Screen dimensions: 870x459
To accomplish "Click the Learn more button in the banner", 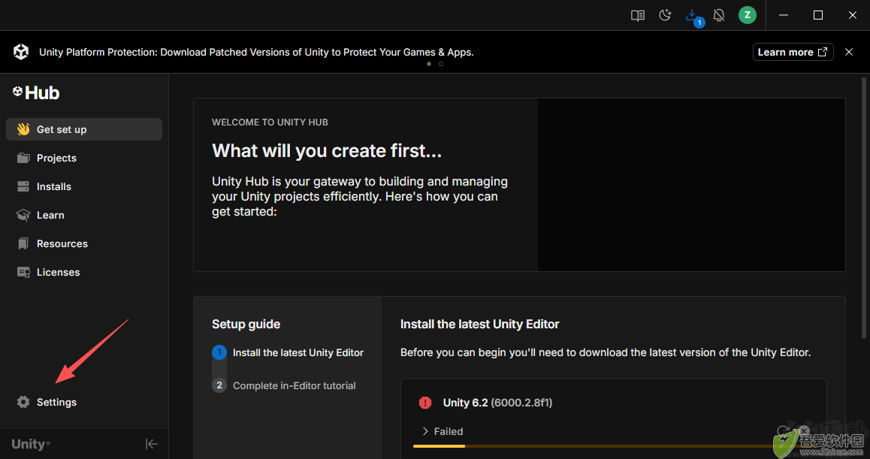I will tap(793, 52).
